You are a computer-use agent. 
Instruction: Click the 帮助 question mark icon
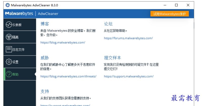(x=9, y=74)
